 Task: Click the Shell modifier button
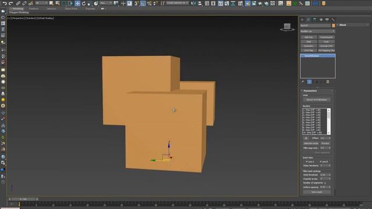point(309,42)
